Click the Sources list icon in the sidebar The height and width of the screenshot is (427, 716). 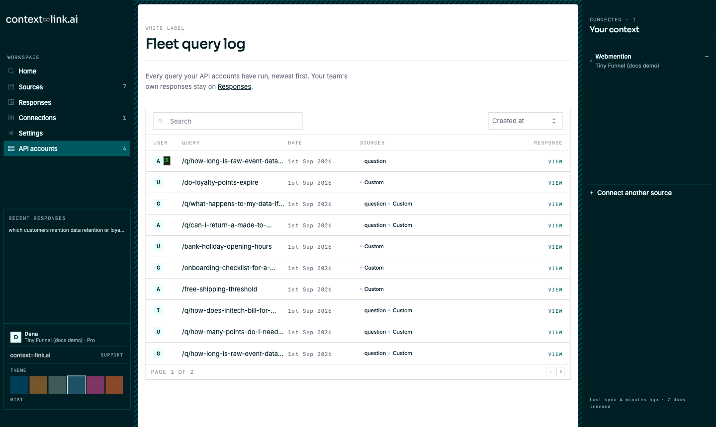pos(11,87)
